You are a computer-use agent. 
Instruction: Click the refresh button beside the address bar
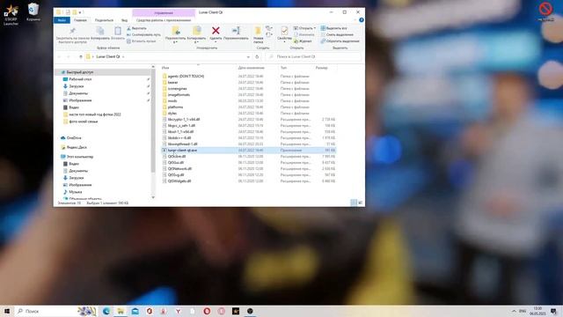coord(257,56)
